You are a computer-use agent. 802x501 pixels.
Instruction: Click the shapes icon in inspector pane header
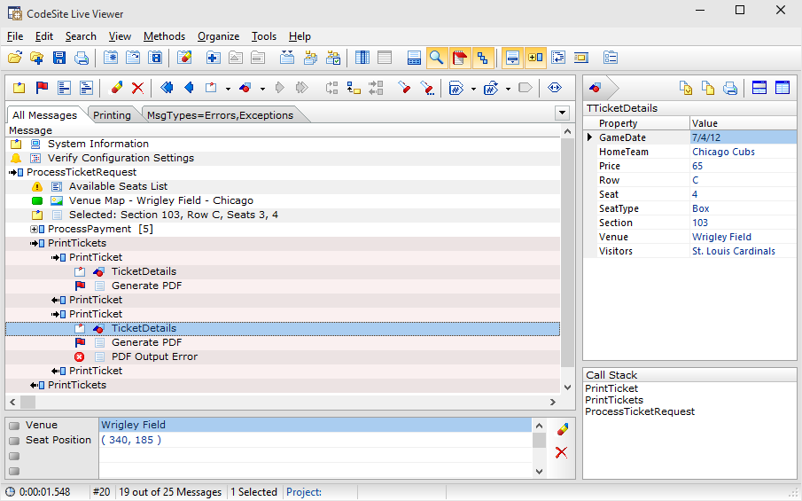[595, 88]
